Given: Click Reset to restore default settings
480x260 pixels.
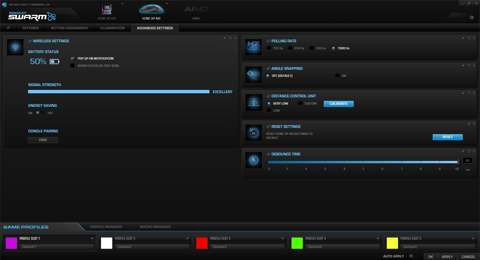Looking at the screenshot, I should [x=447, y=137].
